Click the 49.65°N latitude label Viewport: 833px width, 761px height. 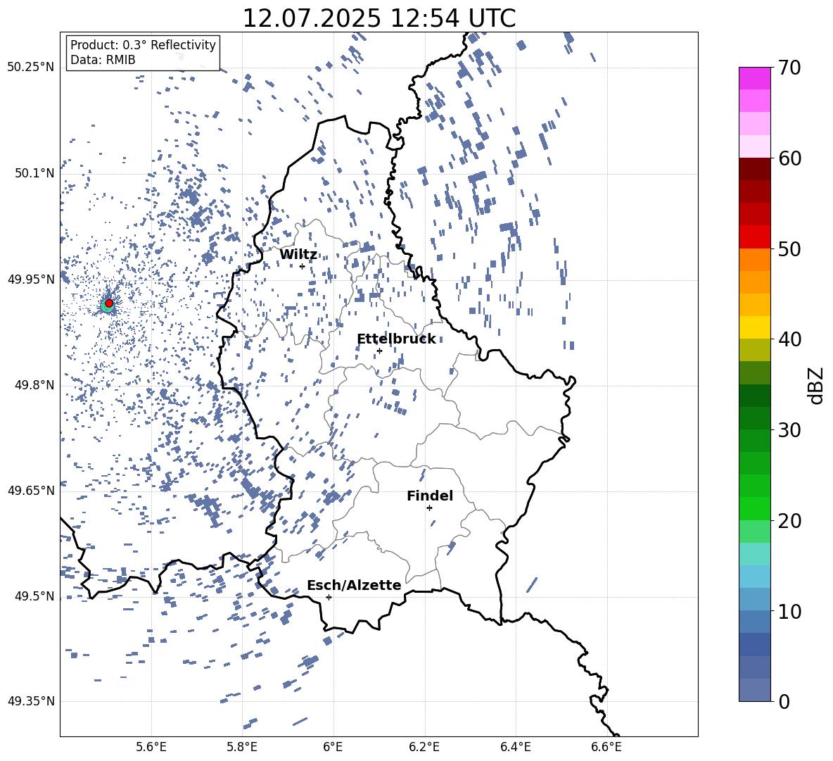tap(31, 491)
